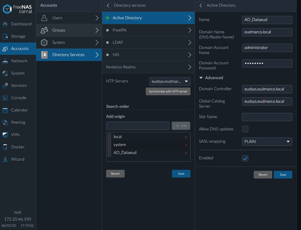Open the Console icon
301x230 pixels.
pos(5,98)
